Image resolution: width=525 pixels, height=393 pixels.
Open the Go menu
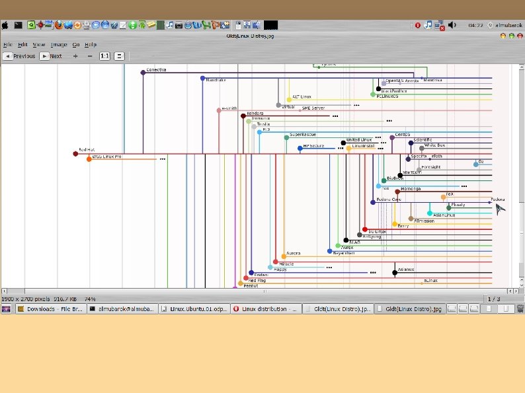click(76, 44)
